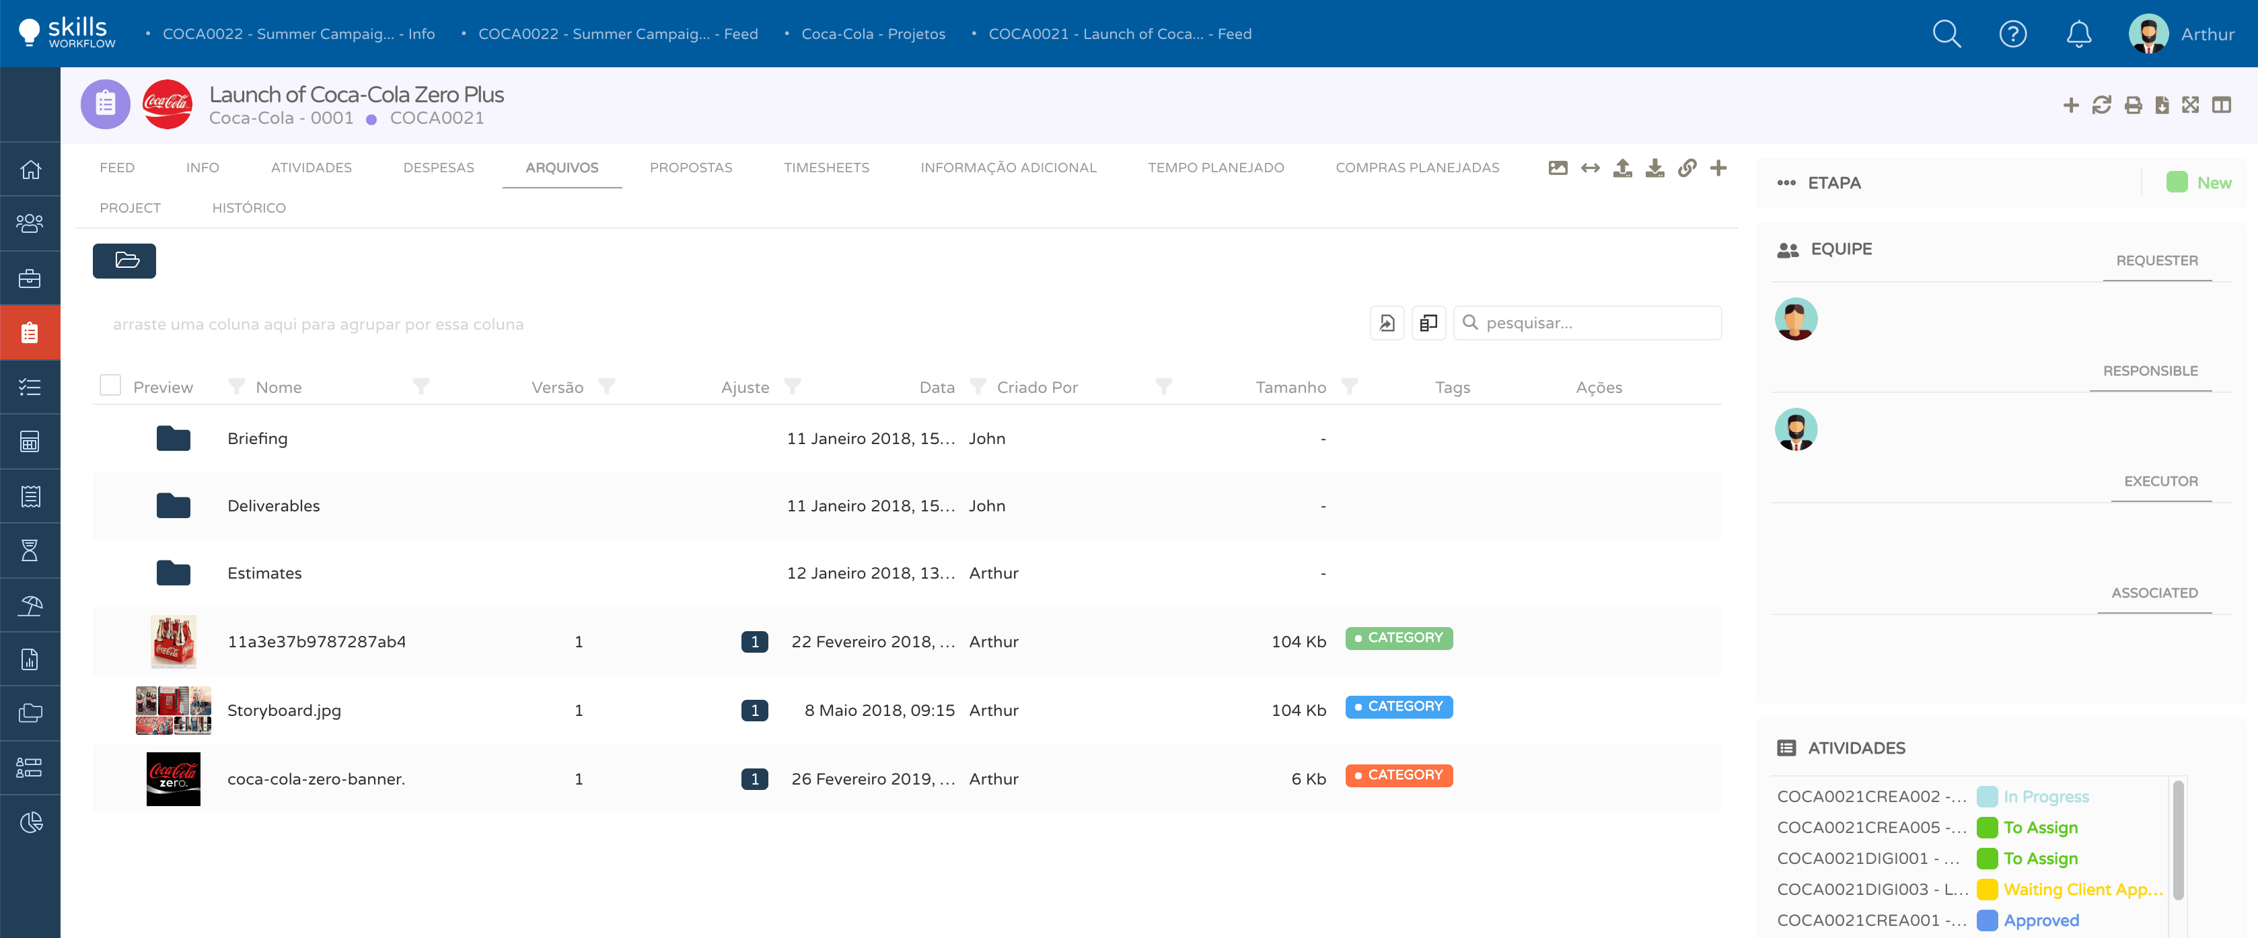Toggle the select-all checkbox in table header
The width and height of the screenshot is (2258, 938).
pos(110,385)
